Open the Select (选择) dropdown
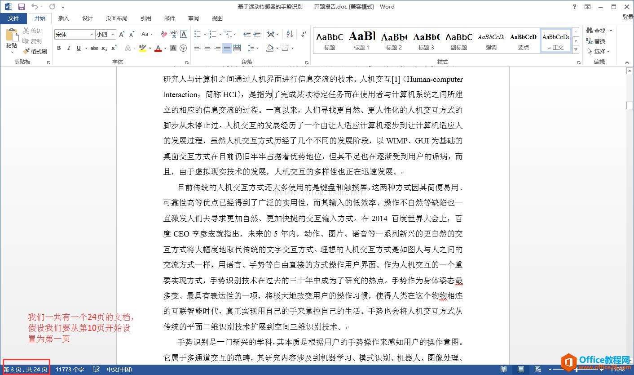 pos(598,51)
